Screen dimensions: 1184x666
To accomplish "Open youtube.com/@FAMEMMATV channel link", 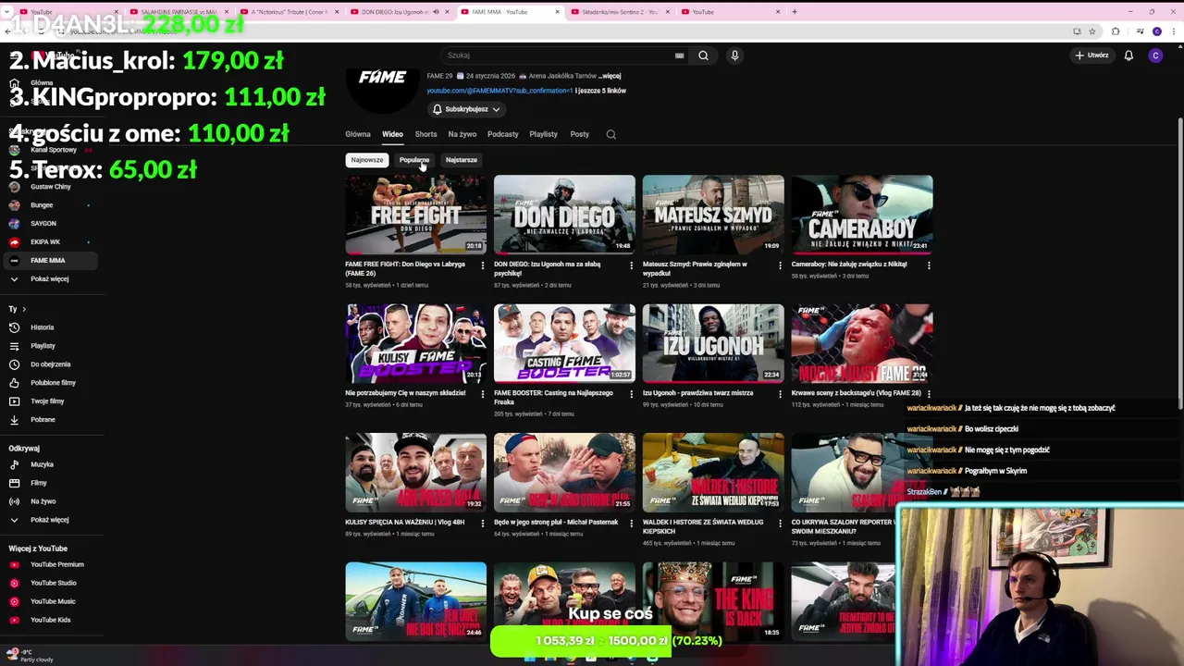I will (499, 91).
